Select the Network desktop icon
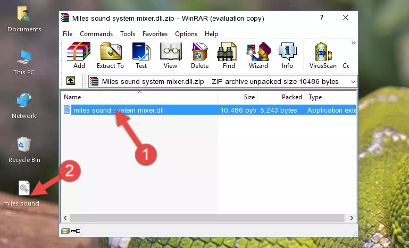 pos(24,106)
